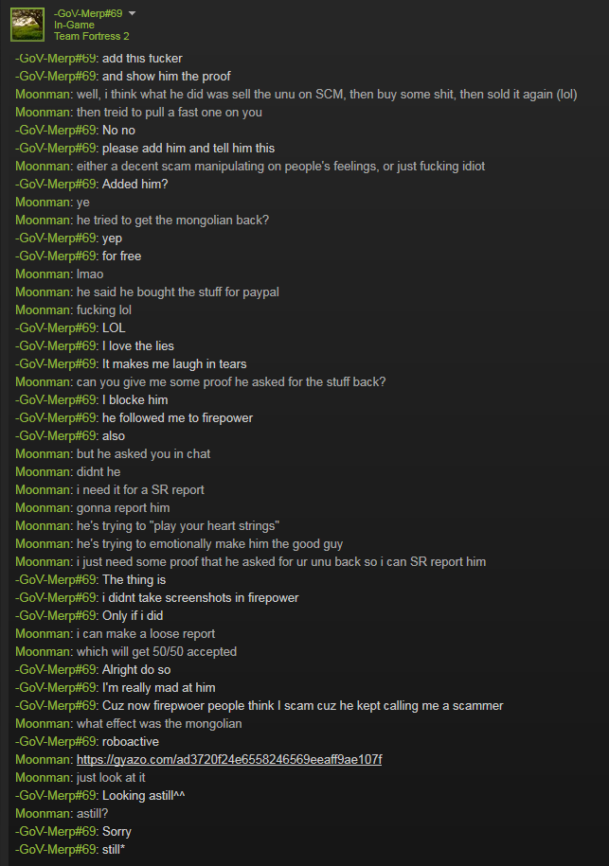The image size is (609, 866).
Task: Click the "still*" message at the bottom
Action: coord(114,849)
